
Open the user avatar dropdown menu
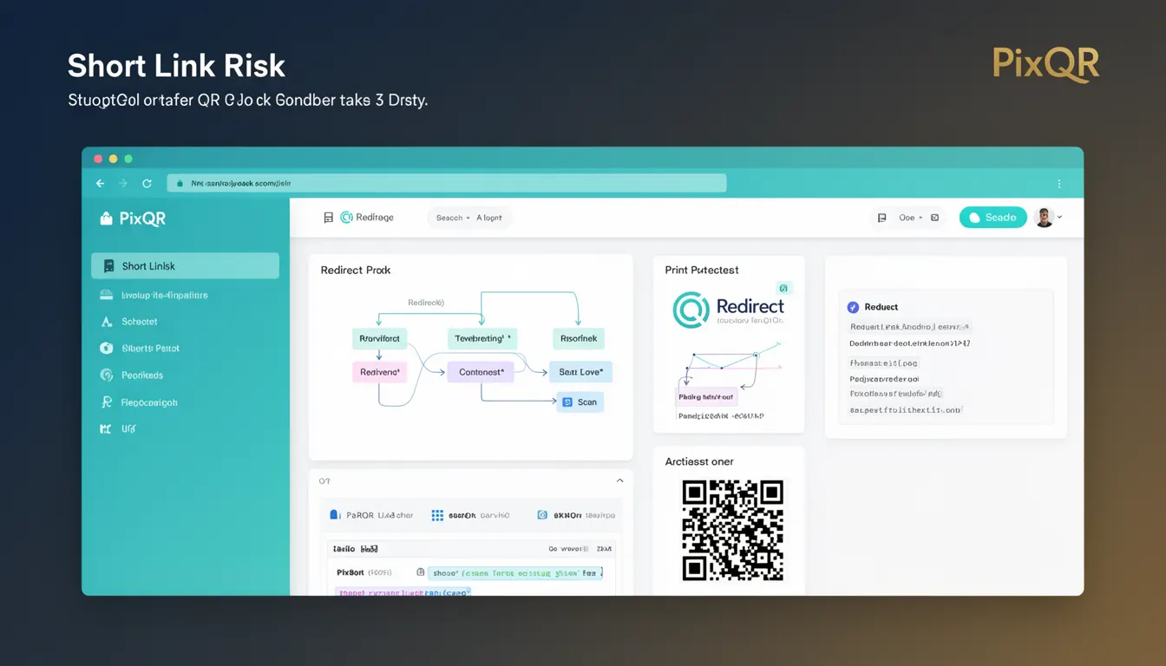pyautogui.click(x=1049, y=218)
